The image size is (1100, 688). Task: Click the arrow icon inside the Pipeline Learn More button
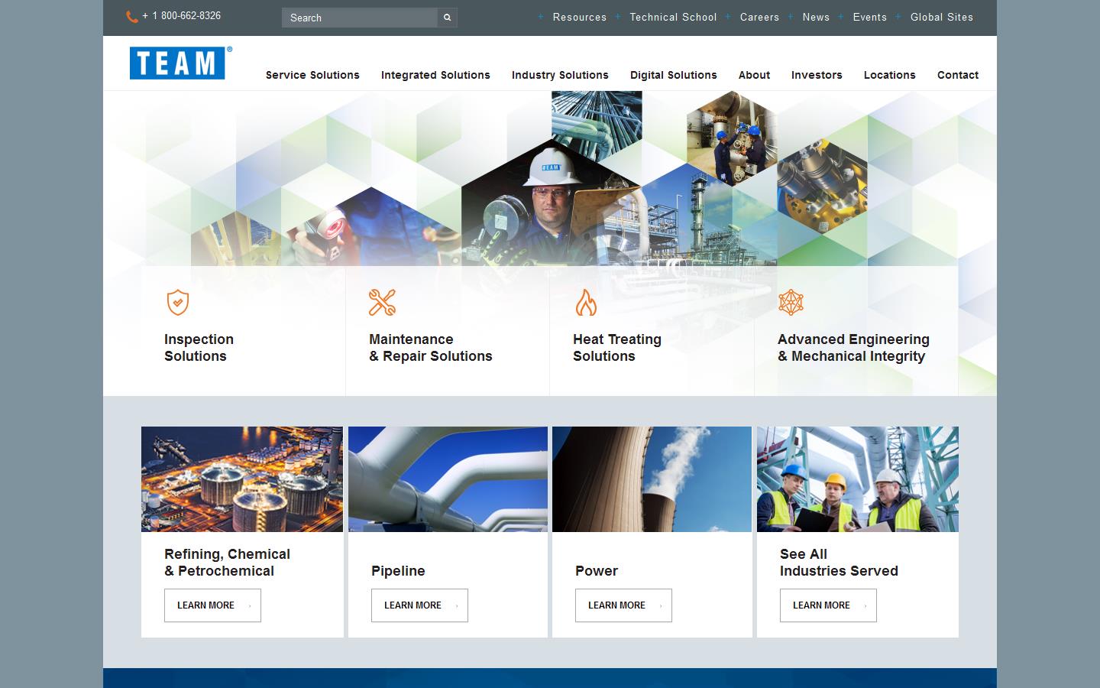[x=455, y=605]
